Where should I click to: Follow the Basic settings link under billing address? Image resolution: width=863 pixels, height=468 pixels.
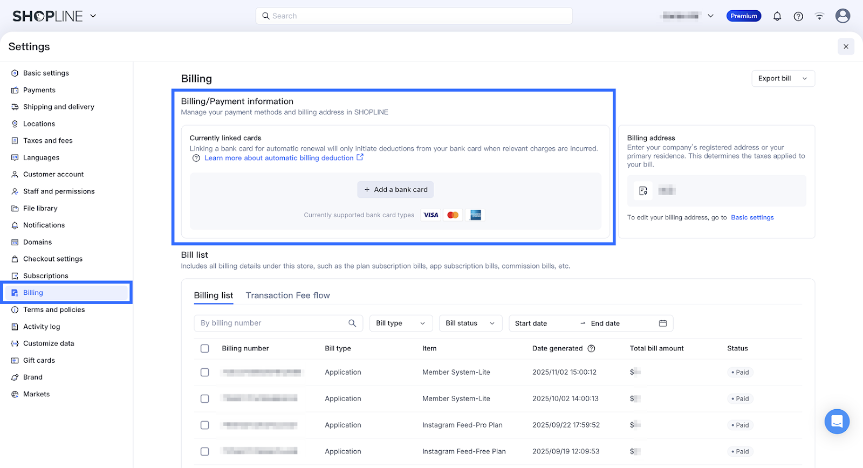click(752, 217)
